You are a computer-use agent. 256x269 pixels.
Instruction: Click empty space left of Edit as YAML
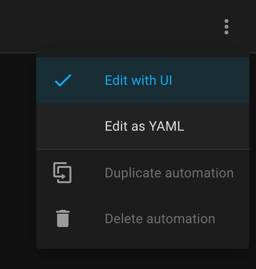point(69,126)
